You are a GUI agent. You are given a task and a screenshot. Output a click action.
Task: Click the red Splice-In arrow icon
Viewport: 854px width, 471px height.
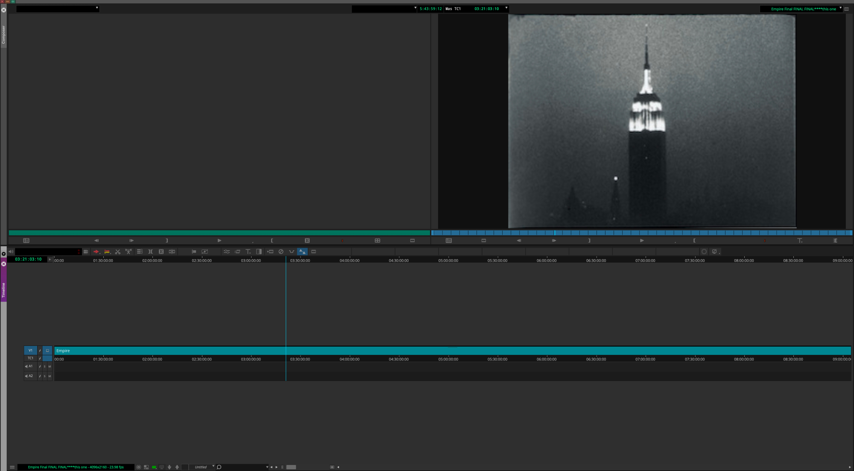point(96,252)
